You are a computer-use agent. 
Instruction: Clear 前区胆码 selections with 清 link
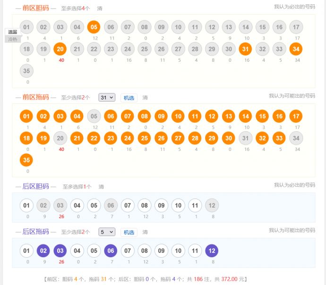[100, 8]
